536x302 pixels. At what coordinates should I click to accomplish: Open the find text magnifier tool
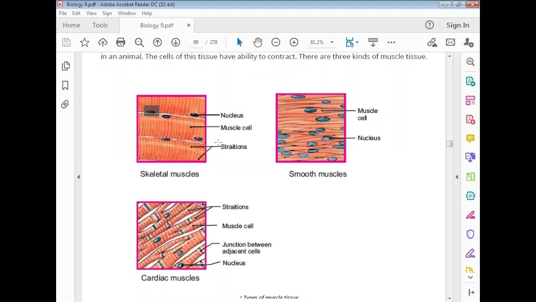[x=139, y=42]
